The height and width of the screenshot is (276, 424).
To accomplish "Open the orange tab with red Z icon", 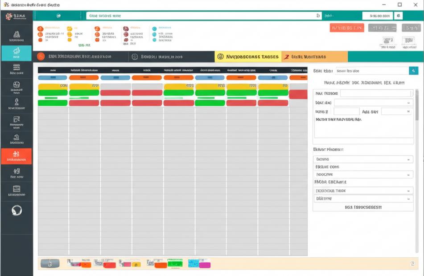I will coord(314,57).
